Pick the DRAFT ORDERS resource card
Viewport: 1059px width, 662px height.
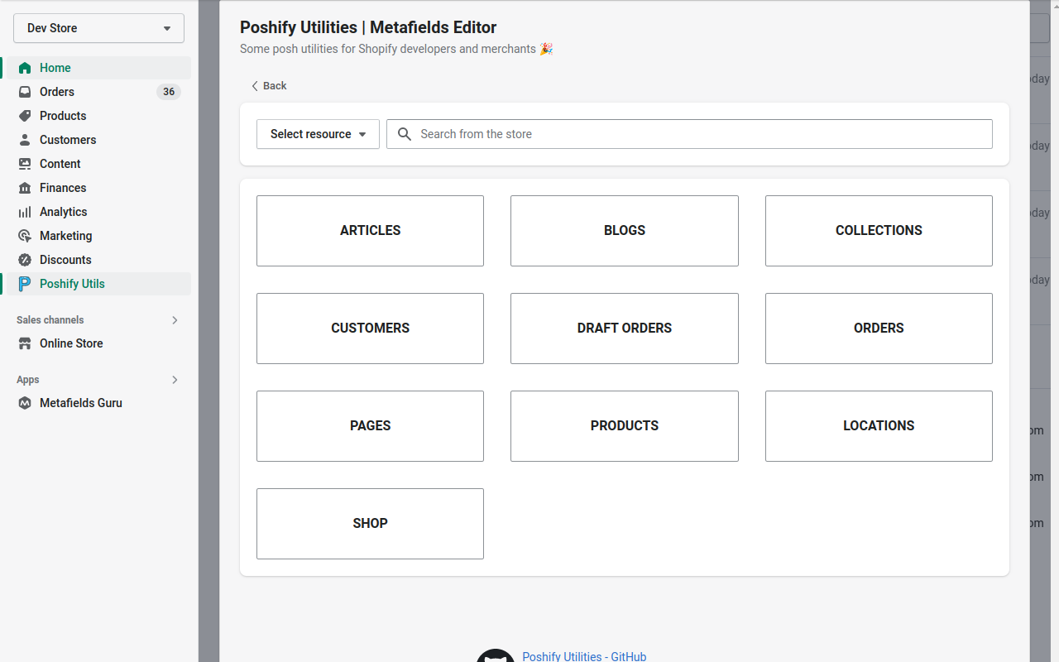tap(625, 329)
